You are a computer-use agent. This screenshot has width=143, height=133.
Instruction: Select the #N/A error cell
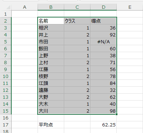click(104, 42)
